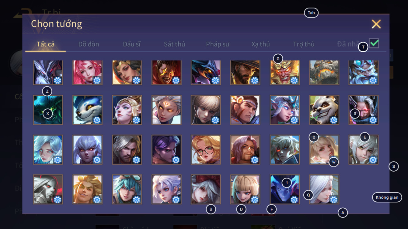Open the Sát thủ tab
This screenshot has height=229, width=408.
[x=174, y=44]
